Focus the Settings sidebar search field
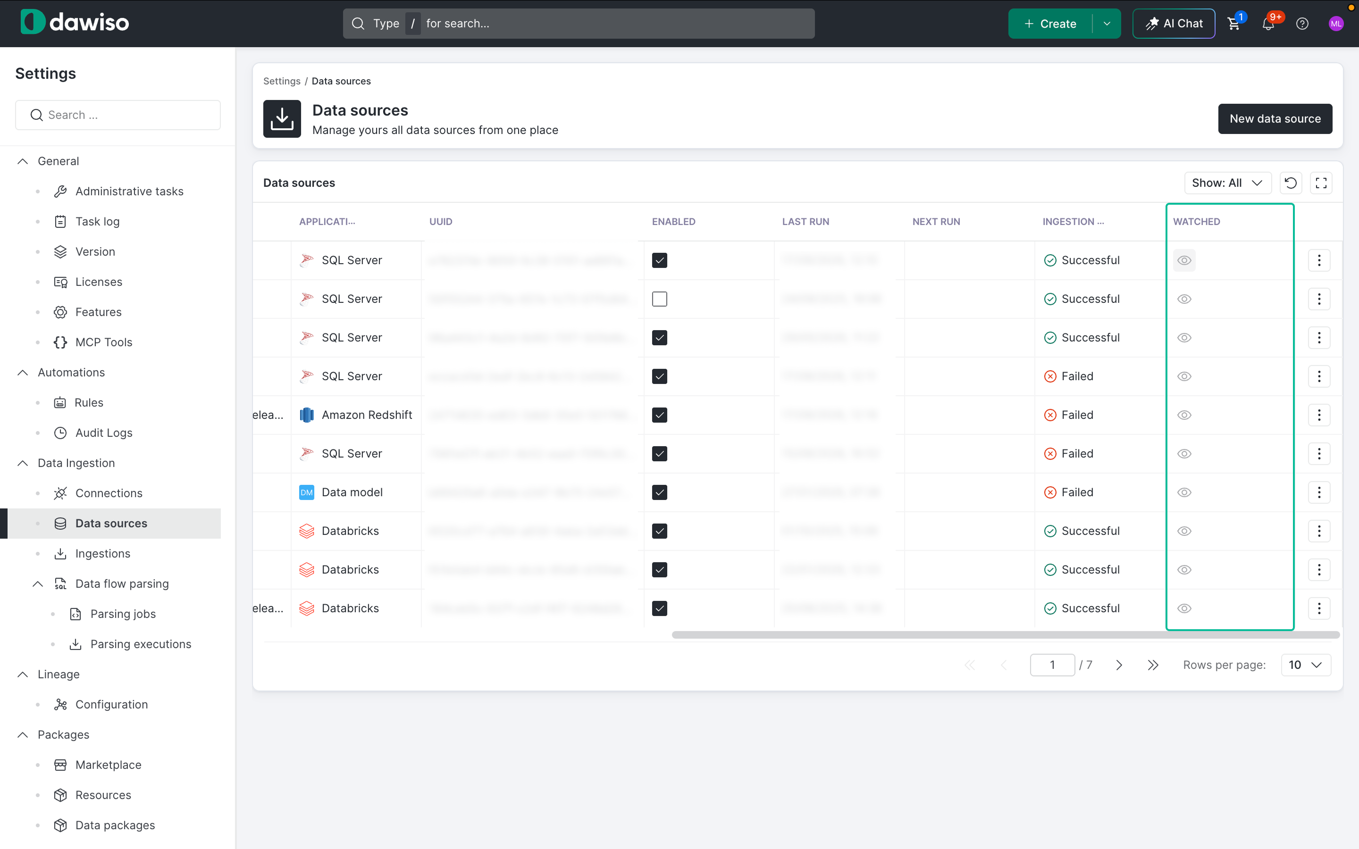Screen dimensions: 1359x849 click(117, 115)
